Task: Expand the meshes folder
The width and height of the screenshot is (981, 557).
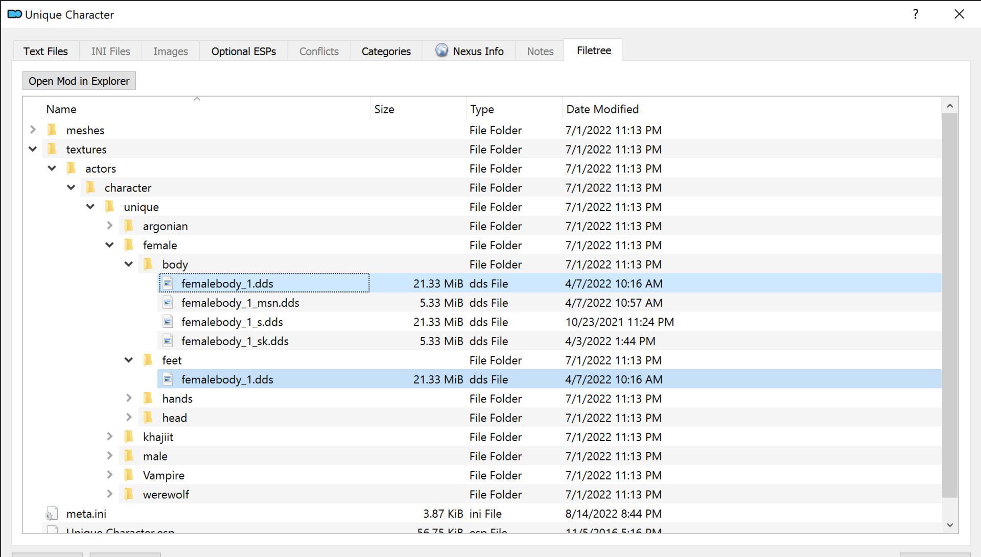Action: point(33,130)
